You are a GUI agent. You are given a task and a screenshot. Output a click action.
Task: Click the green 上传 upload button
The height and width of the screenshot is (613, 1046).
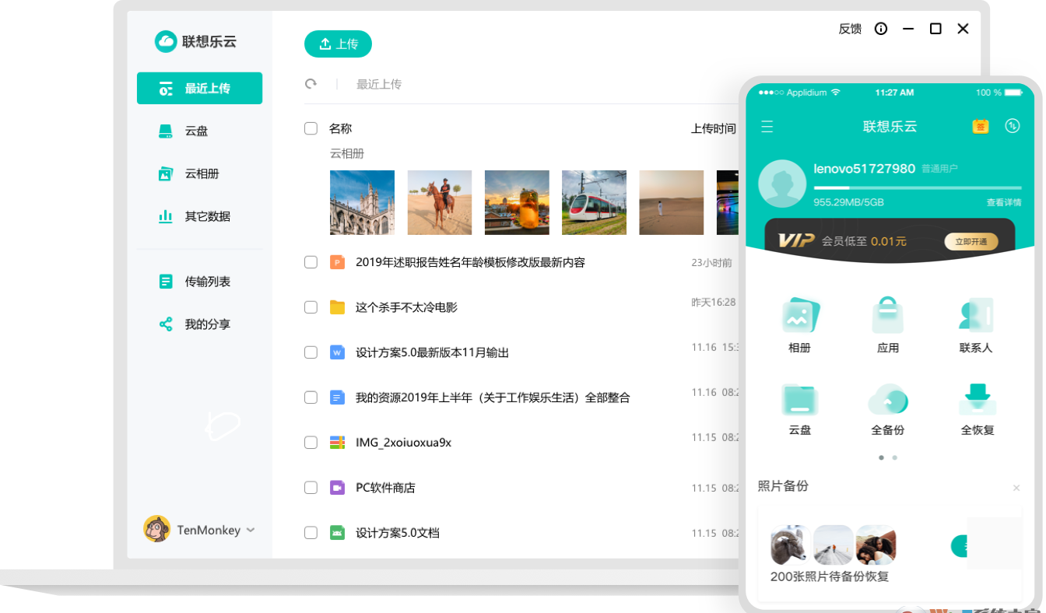pos(338,44)
